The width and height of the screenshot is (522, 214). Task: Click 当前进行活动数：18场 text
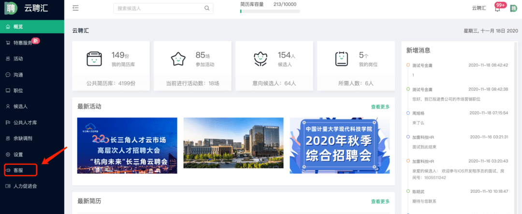pos(193,83)
